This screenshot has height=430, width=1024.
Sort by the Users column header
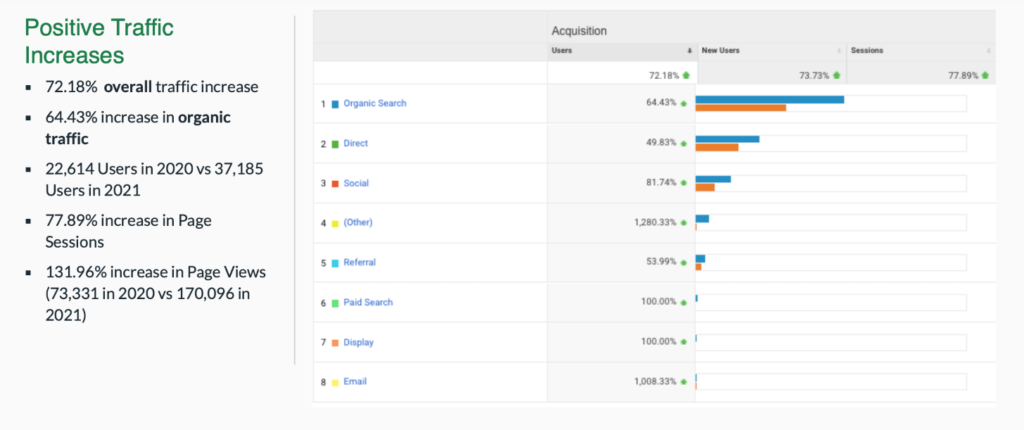[x=562, y=51]
